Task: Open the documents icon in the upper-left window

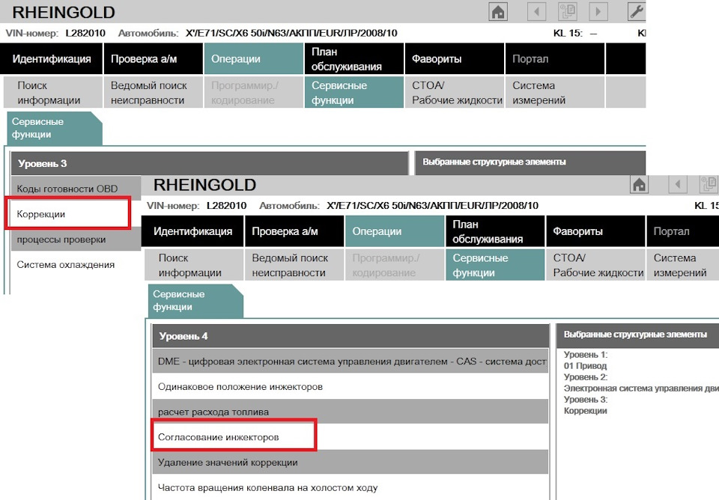Action: click(x=567, y=11)
